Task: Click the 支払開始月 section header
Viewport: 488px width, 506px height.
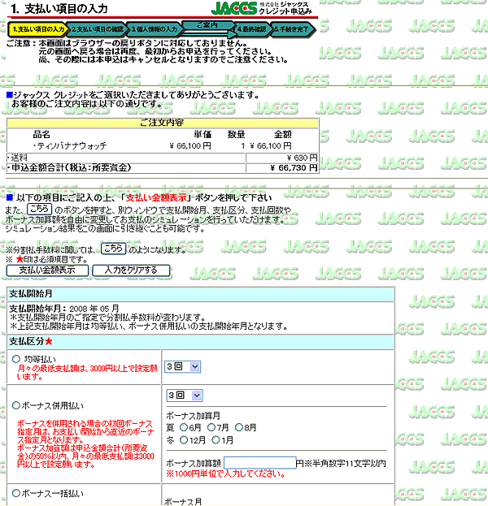Action: pos(200,294)
